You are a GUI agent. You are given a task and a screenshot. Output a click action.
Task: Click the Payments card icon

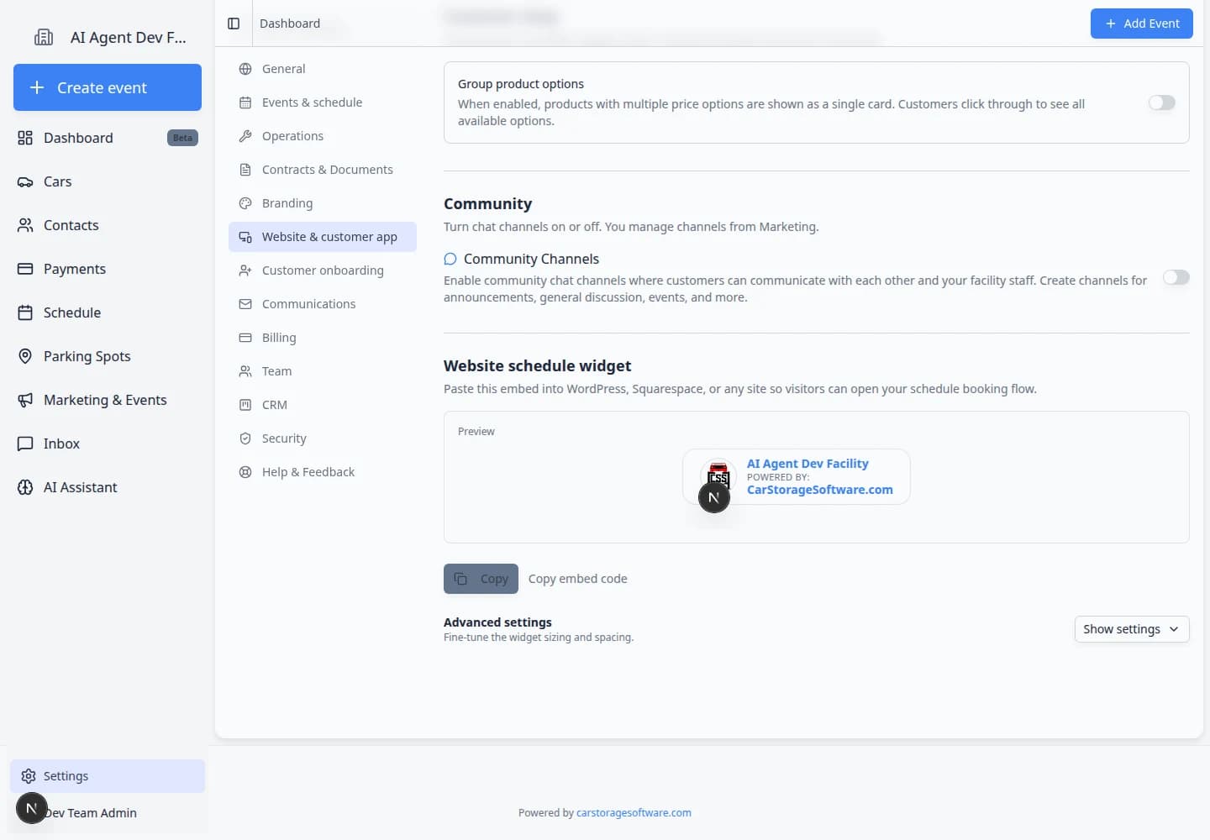pyautogui.click(x=25, y=269)
